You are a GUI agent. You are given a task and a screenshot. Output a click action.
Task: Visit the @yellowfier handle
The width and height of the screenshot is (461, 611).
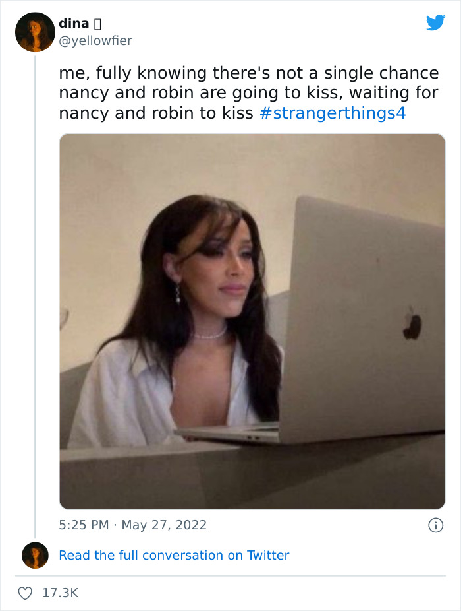(x=95, y=41)
